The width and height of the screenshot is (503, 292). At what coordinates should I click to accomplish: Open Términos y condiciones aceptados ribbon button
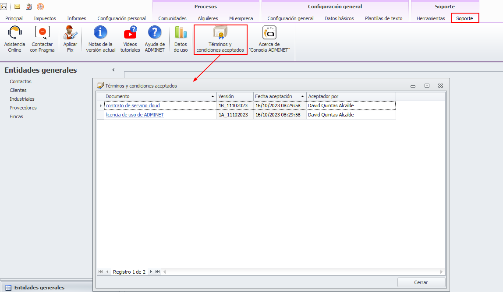(x=220, y=39)
